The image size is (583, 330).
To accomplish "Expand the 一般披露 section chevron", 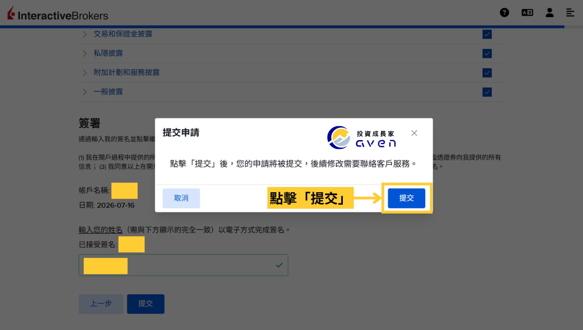I will 84,92.
